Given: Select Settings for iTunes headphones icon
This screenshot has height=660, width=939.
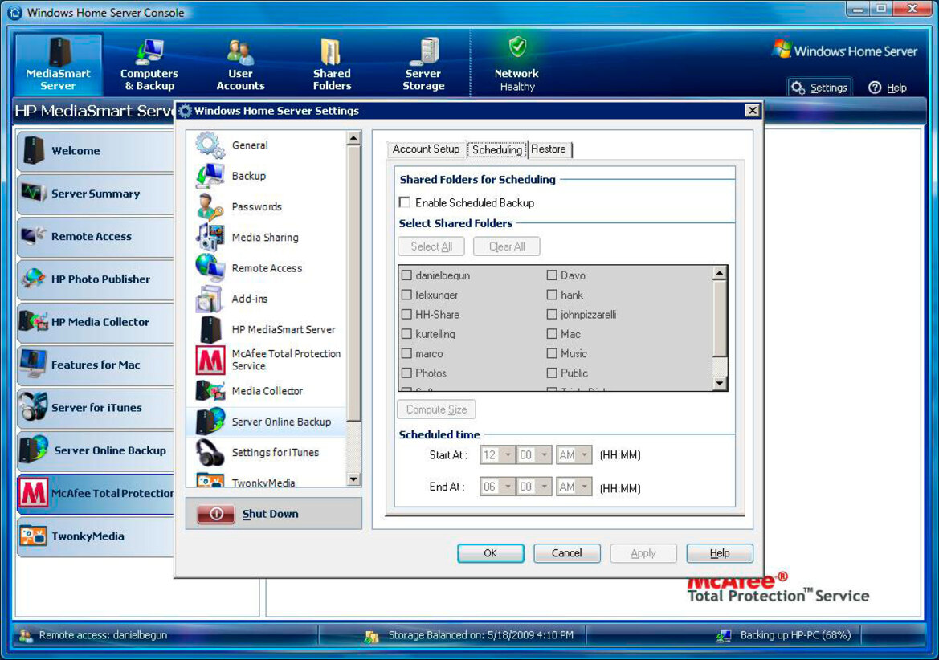Looking at the screenshot, I should click(x=210, y=452).
